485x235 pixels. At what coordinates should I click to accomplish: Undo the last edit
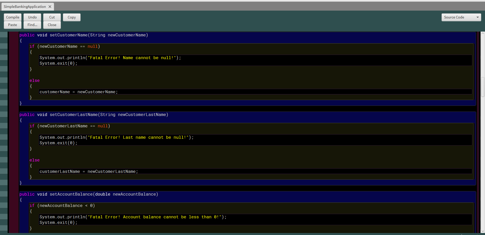(32, 17)
